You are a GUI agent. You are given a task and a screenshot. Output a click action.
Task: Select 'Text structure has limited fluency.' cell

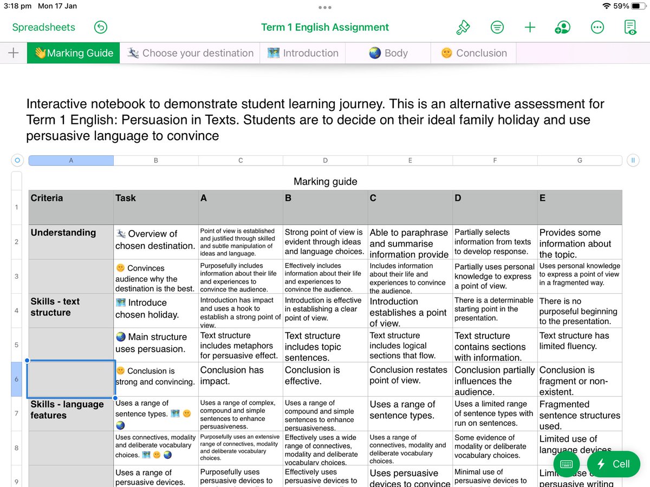(x=580, y=345)
